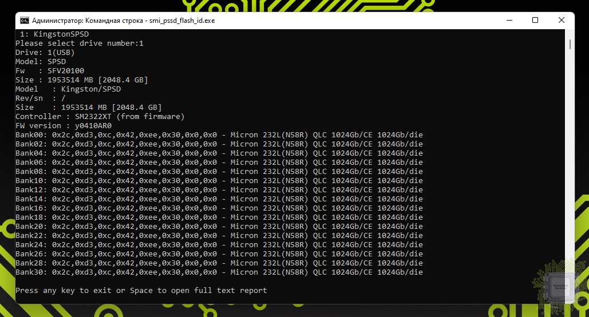Click the window title bar text
589x317 pixels.
point(124,20)
